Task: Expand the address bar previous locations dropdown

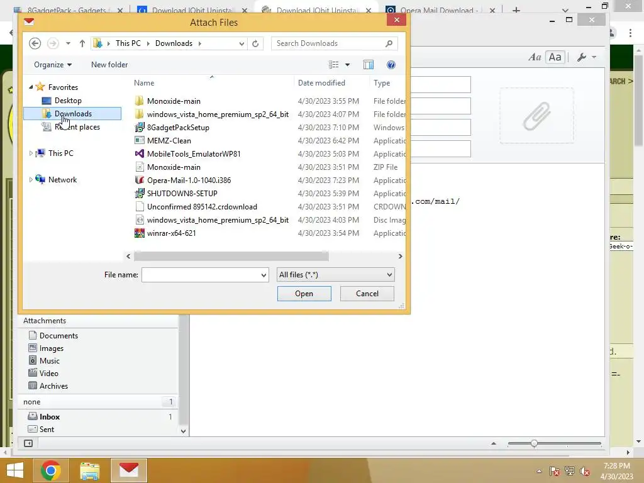Action: 241,43
